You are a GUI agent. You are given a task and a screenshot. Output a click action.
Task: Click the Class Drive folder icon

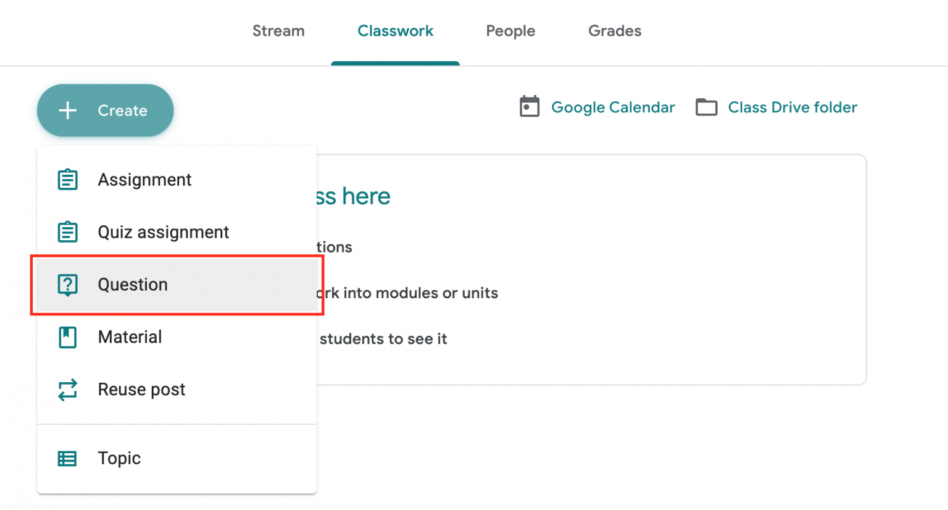tap(706, 107)
